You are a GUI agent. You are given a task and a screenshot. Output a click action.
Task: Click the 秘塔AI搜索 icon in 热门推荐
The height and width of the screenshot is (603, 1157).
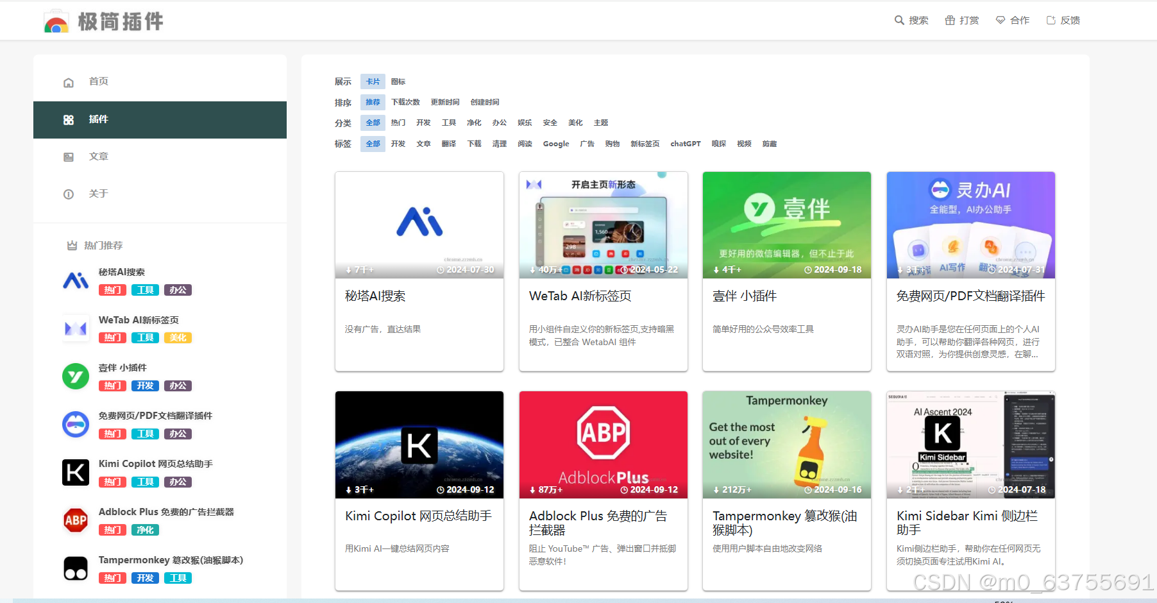76,280
